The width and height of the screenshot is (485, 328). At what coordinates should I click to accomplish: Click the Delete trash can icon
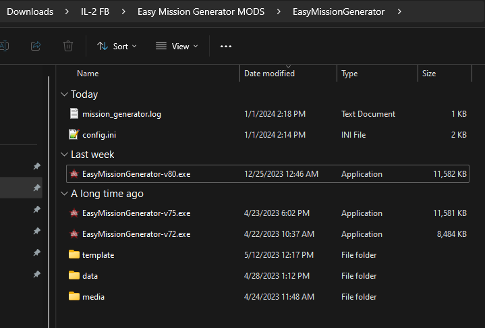pos(68,46)
